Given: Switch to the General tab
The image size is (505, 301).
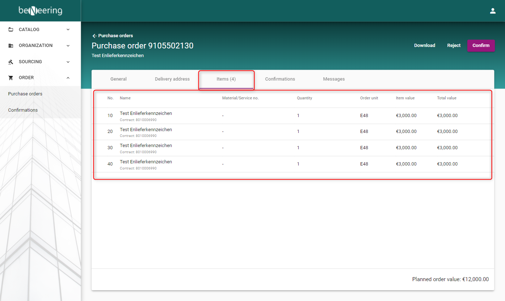Looking at the screenshot, I should point(118,79).
